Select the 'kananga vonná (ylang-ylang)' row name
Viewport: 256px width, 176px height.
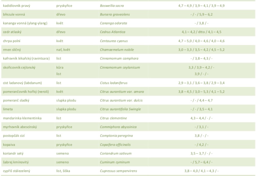tap(25, 23)
